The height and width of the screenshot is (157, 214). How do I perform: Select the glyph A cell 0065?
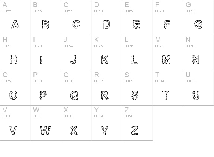click(15, 18)
